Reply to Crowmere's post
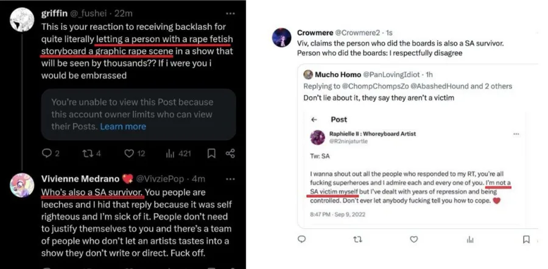The image size is (548, 269). [x=301, y=240]
